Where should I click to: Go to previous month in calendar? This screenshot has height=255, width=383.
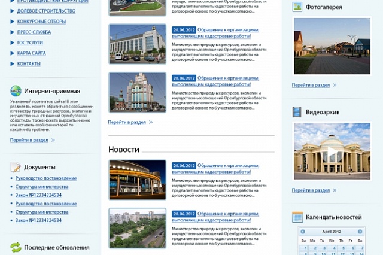pyautogui.click(x=303, y=232)
